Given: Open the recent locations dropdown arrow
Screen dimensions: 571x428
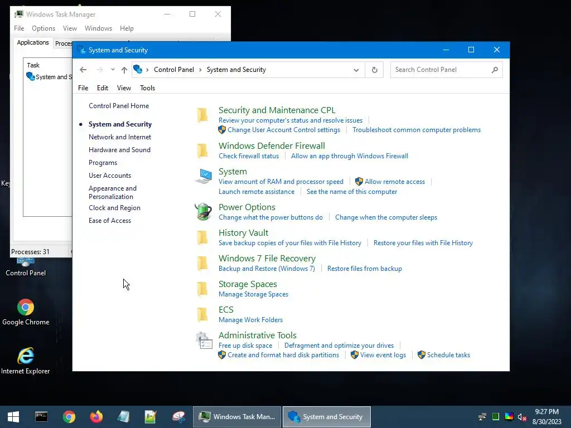Looking at the screenshot, I should point(113,70).
